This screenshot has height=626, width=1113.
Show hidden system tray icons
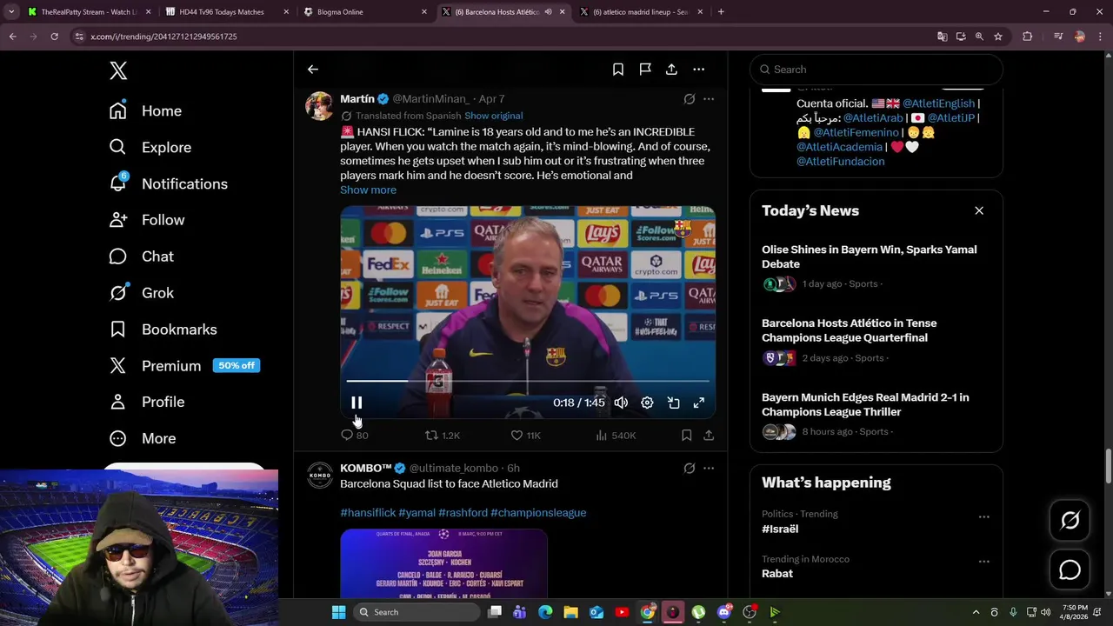(976, 612)
